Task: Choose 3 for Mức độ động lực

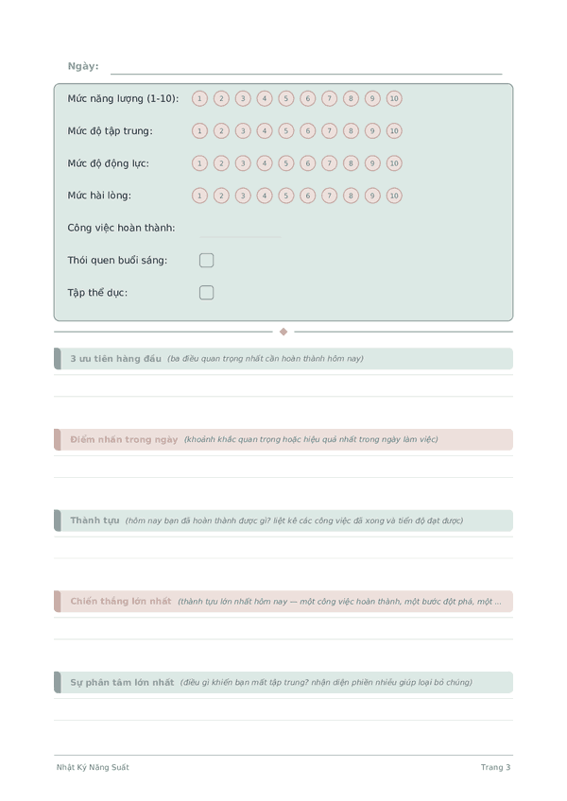Action: coord(243,163)
